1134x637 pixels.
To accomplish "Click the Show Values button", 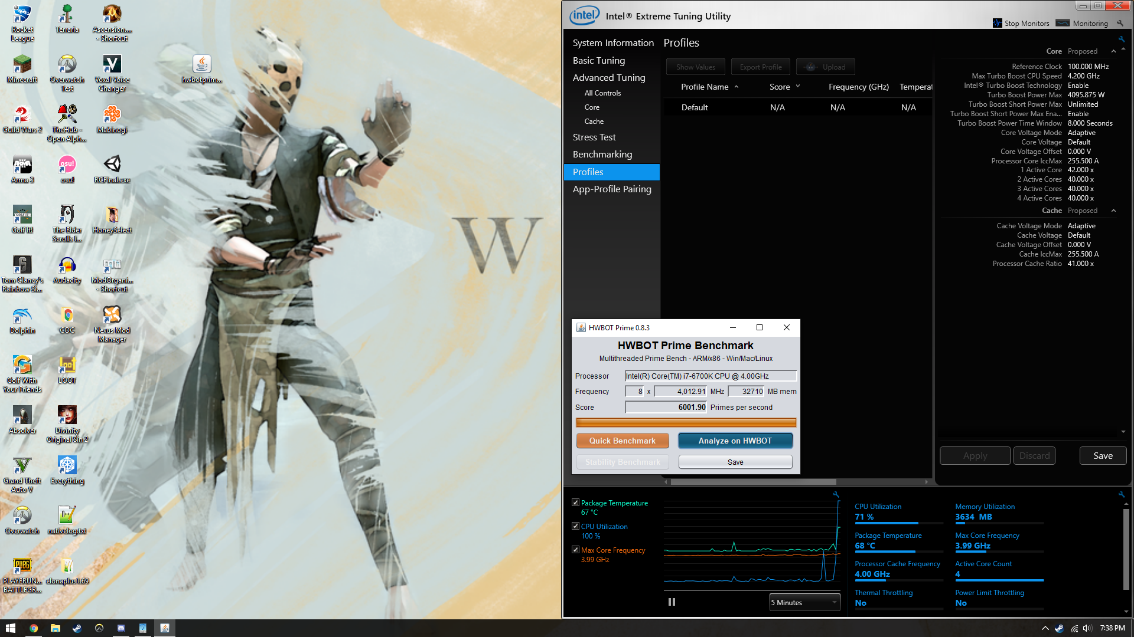I will pos(696,67).
